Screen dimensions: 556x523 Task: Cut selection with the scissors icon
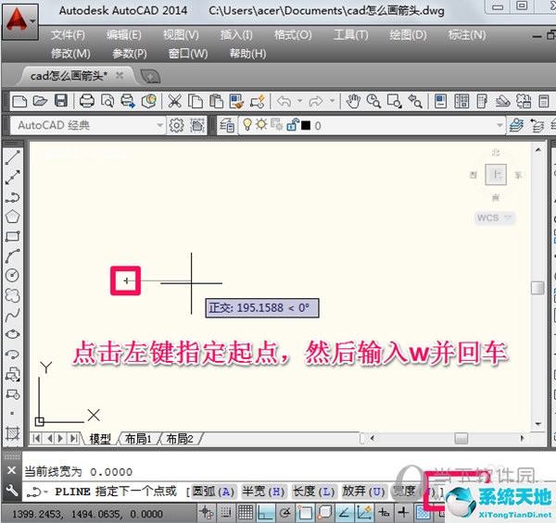[174, 101]
